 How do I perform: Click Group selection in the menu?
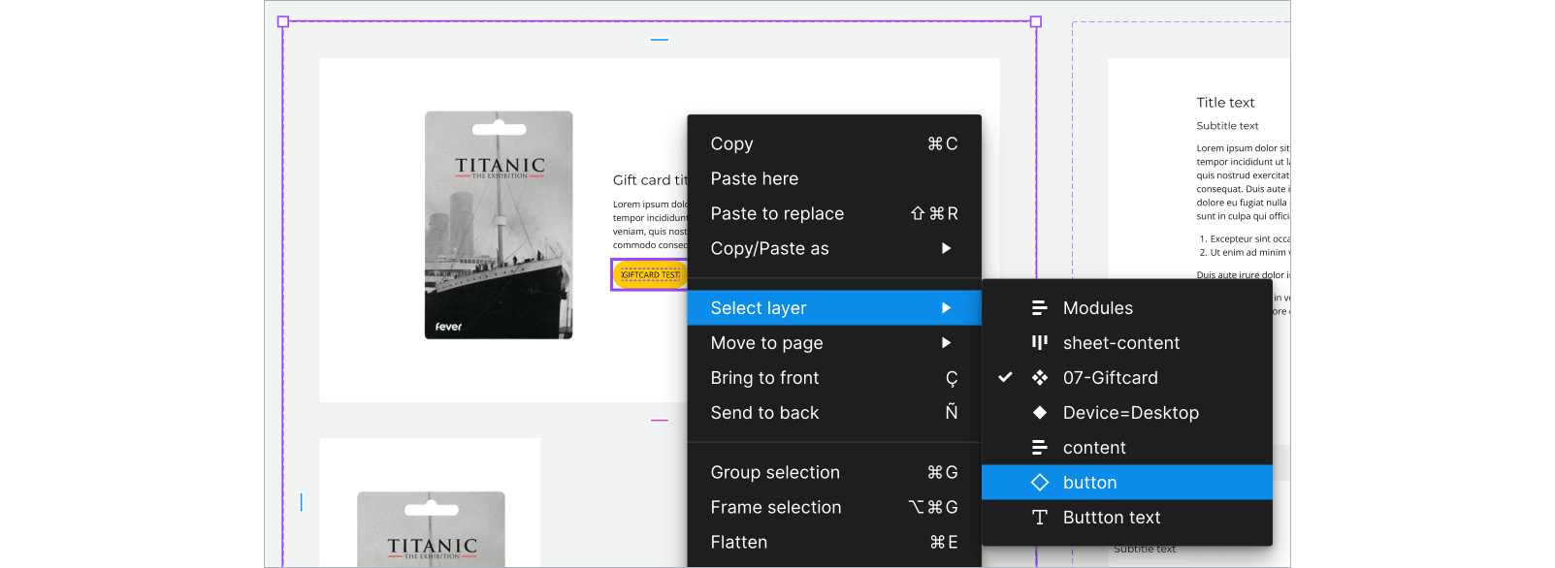[834, 472]
